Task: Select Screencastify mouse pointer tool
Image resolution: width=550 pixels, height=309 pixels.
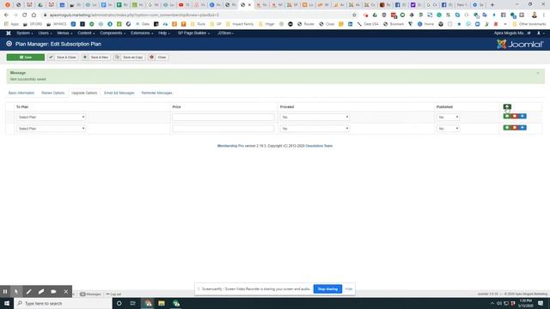Action: click(x=16, y=292)
